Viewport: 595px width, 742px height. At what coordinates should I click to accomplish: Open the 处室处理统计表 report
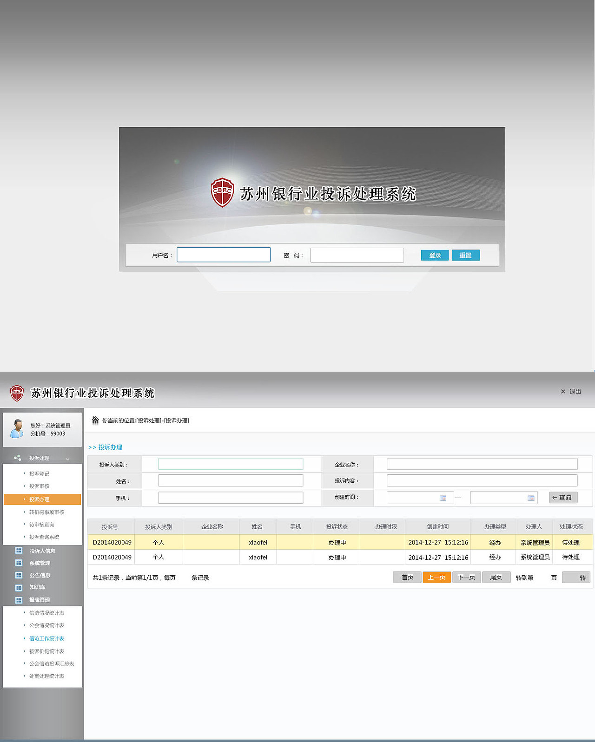(46, 676)
